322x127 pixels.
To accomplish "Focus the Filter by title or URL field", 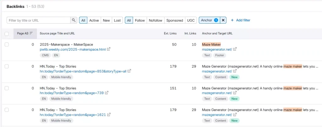I will coord(39,20).
